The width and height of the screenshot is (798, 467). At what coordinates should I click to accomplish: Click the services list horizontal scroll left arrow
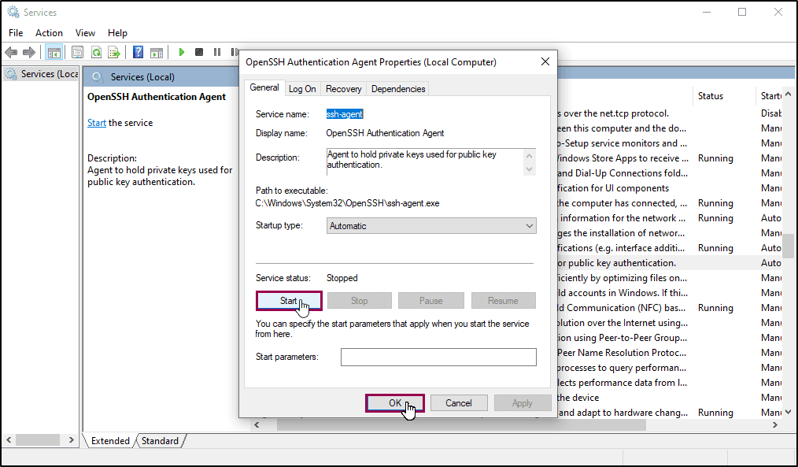point(257,424)
